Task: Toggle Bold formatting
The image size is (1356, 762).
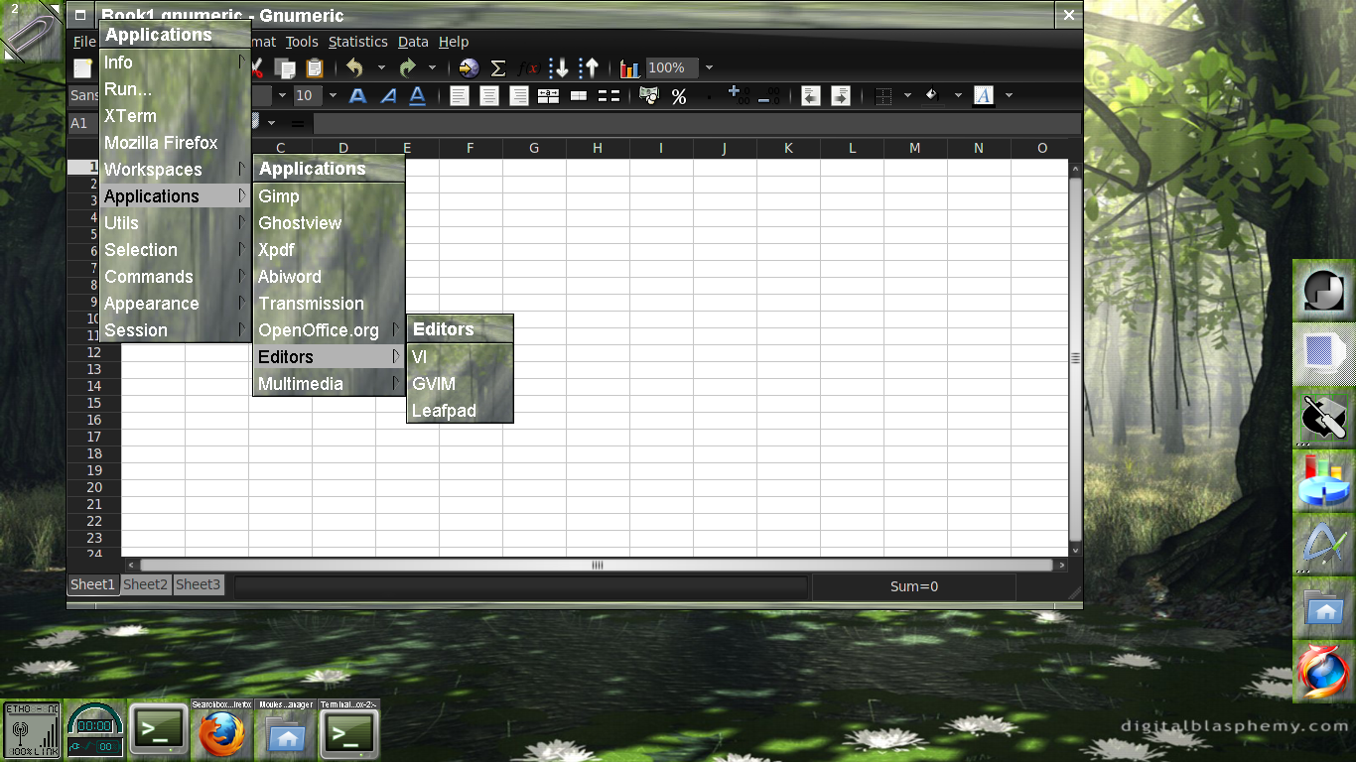Action: (358, 96)
